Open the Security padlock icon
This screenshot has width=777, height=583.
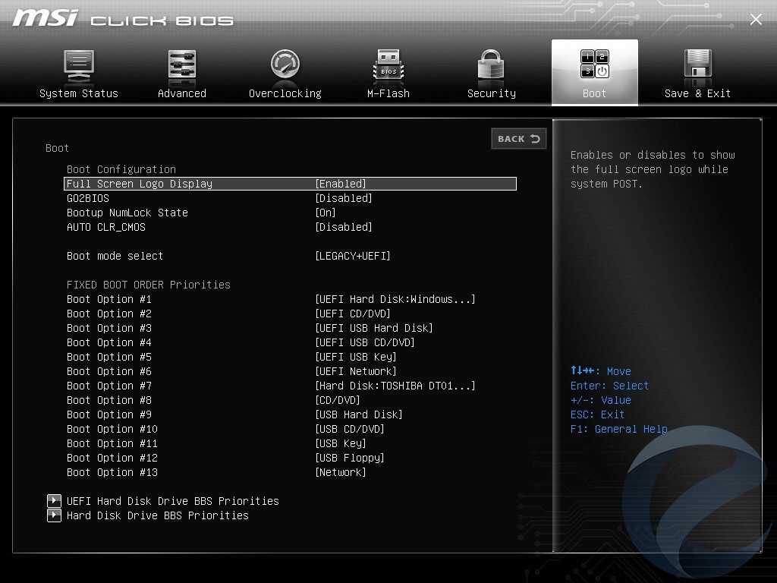pyautogui.click(x=491, y=66)
